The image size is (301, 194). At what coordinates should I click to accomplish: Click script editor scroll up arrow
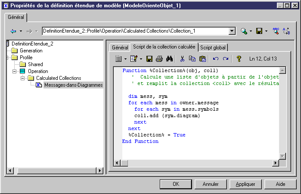(282, 70)
